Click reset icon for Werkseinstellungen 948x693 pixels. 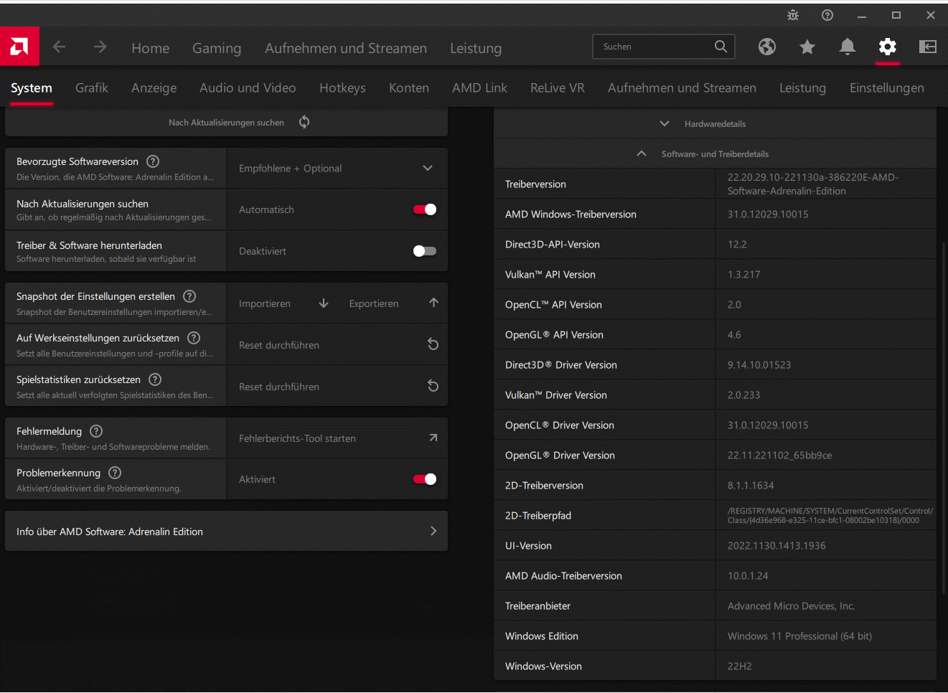pyautogui.click(x=433, y=344)
